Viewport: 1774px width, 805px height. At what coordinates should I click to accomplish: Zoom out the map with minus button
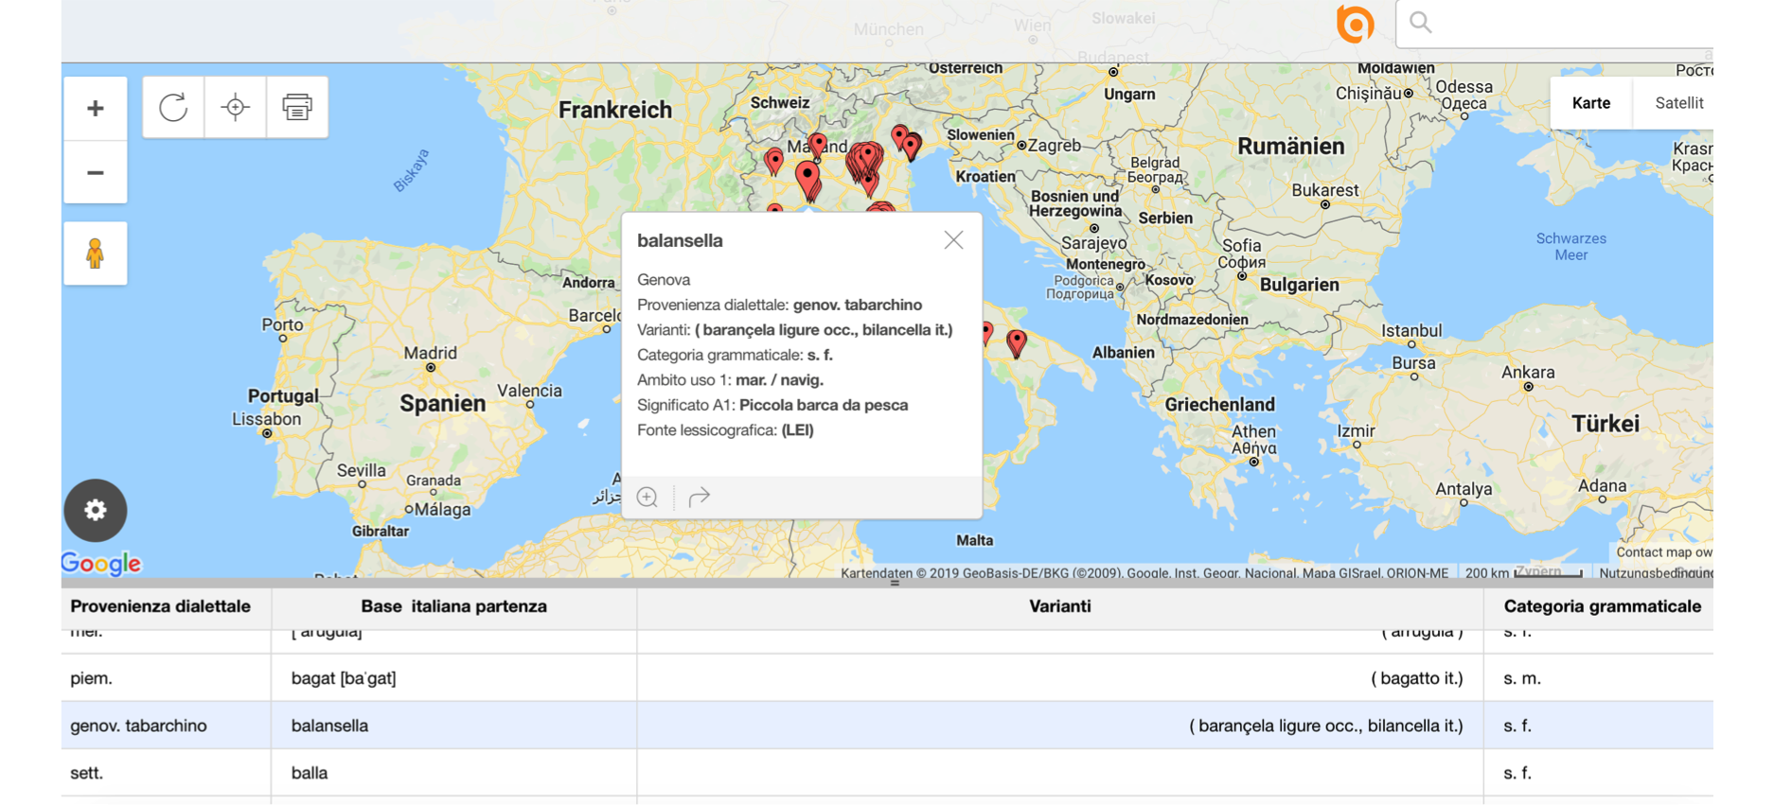point(95,172)
